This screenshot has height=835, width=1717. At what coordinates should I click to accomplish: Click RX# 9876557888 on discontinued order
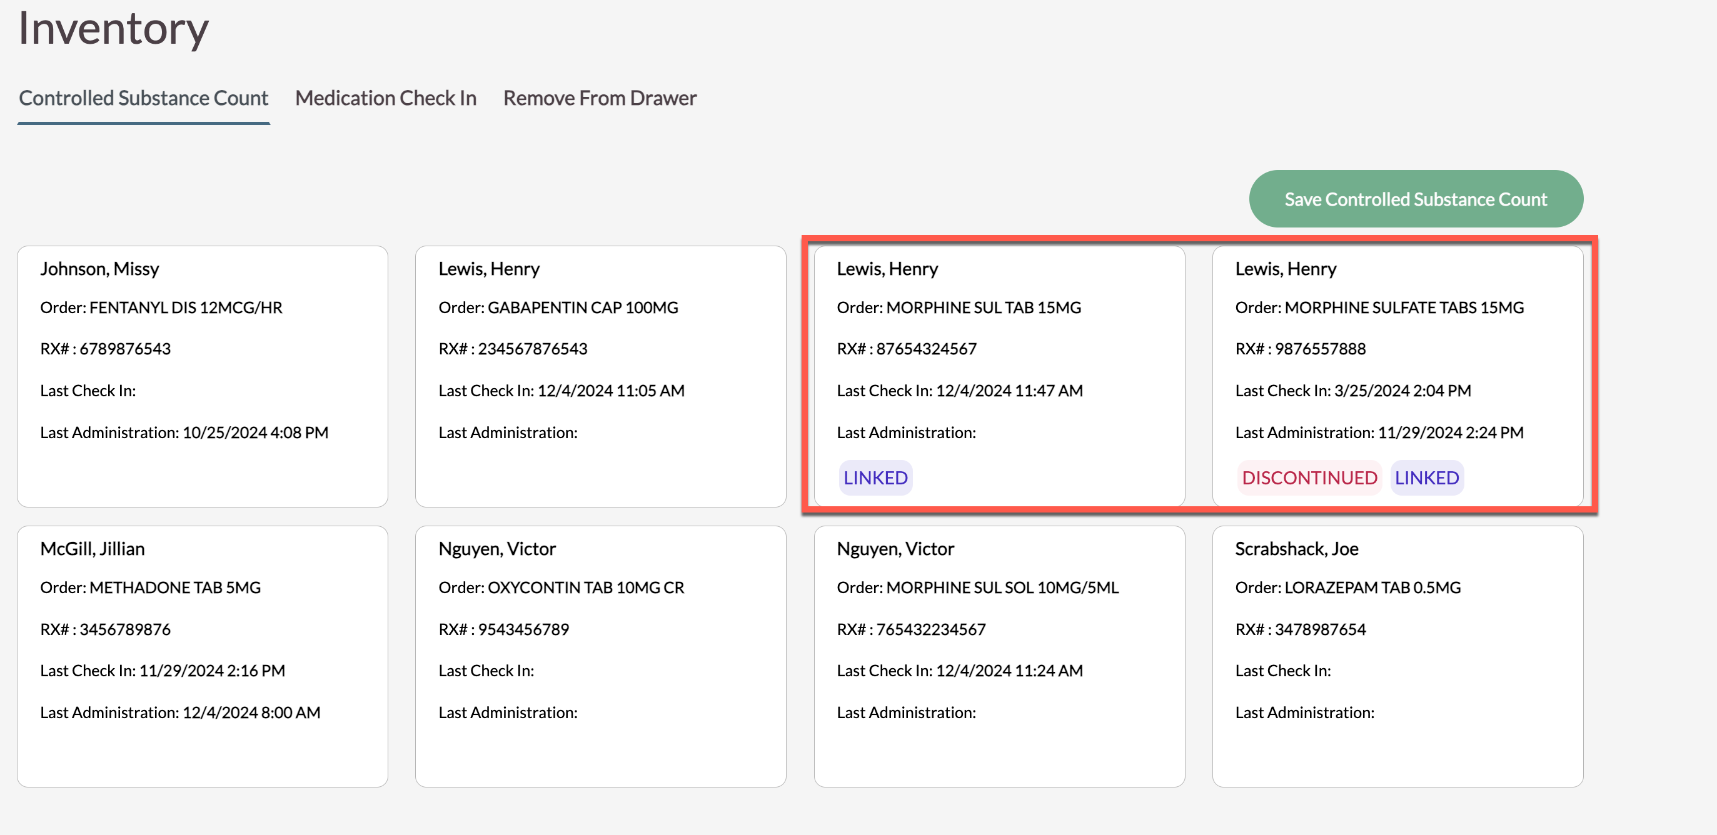coord(1300,349)
